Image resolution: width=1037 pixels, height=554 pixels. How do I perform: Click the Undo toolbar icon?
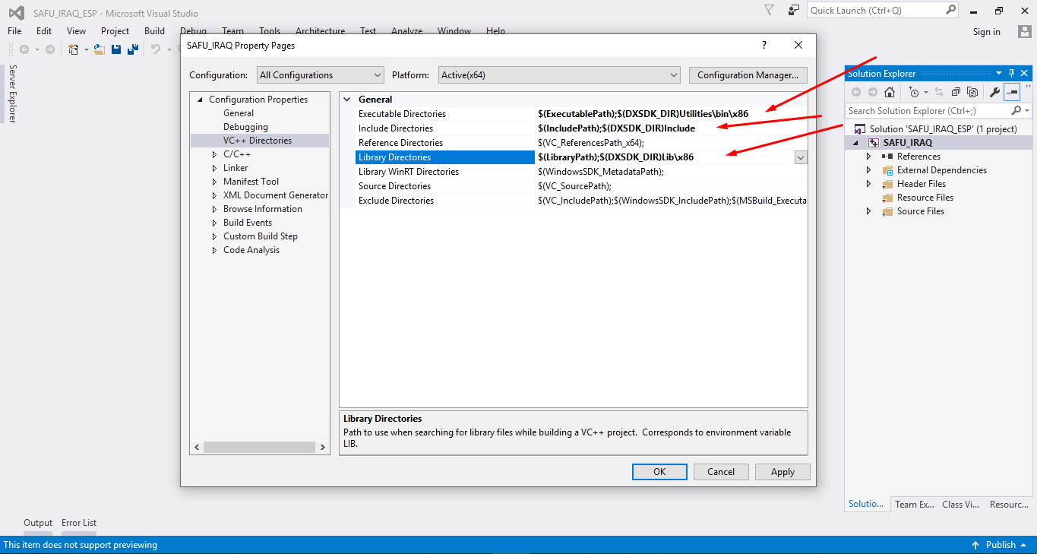coord(155,49)
